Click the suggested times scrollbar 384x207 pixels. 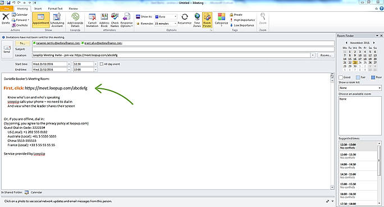pyautogui.click(x=379, y=161)
